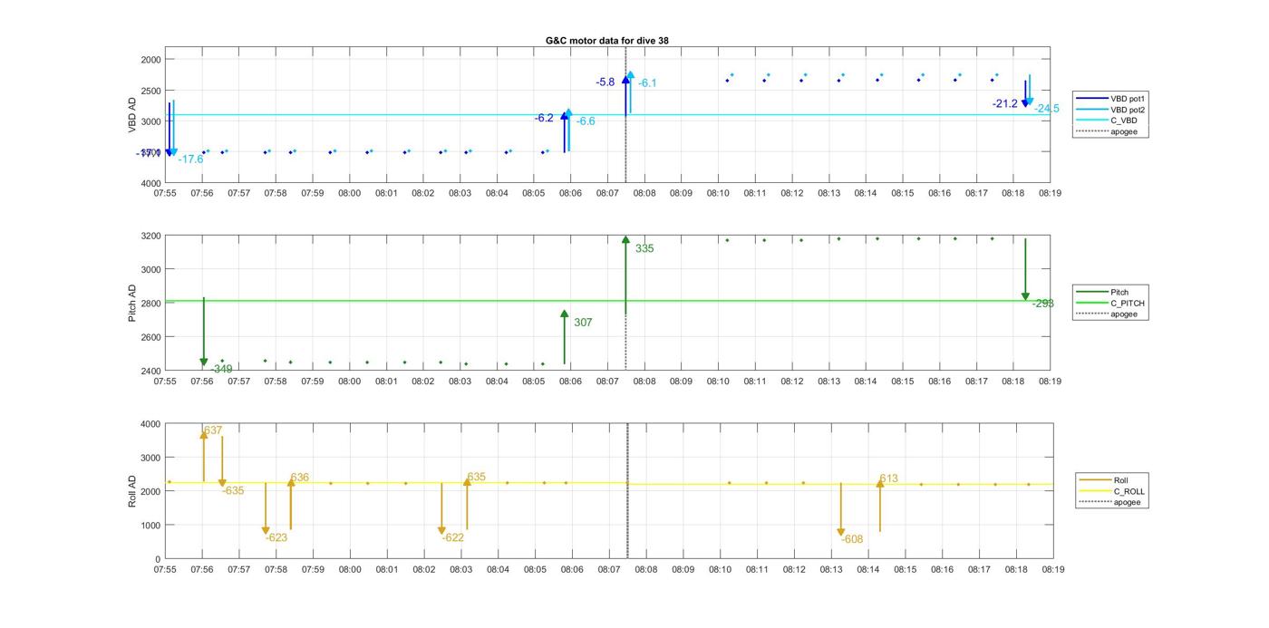The height and width of the screenshot is (628, 1269).
Task: Click the Roll AD axis label
Action: (x=132, y=490)
